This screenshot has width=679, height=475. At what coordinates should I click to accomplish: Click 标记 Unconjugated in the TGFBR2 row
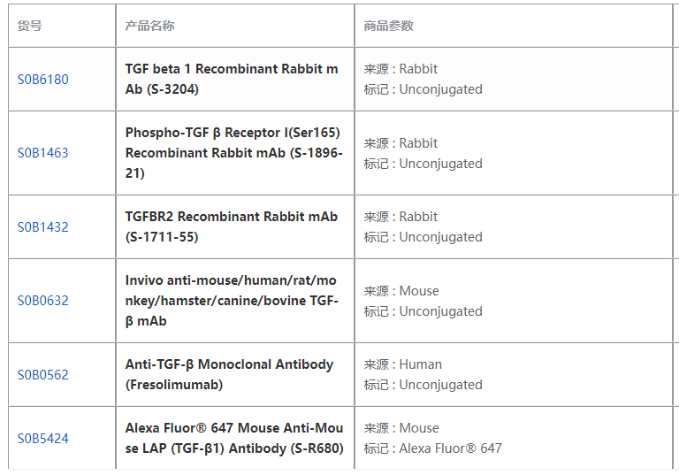pos(423,237)
